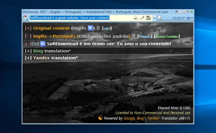This screenshot has height=133, width=216.
Task: Click the yin-yang icon beside Powered by
Action: coord(100,118)
